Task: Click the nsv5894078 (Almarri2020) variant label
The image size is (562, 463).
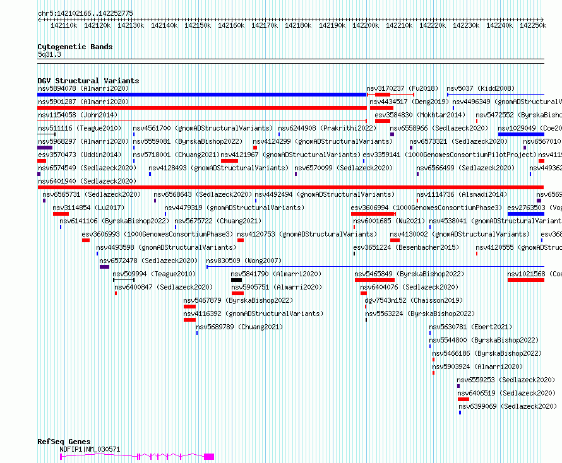Action: tap(83, 88)
